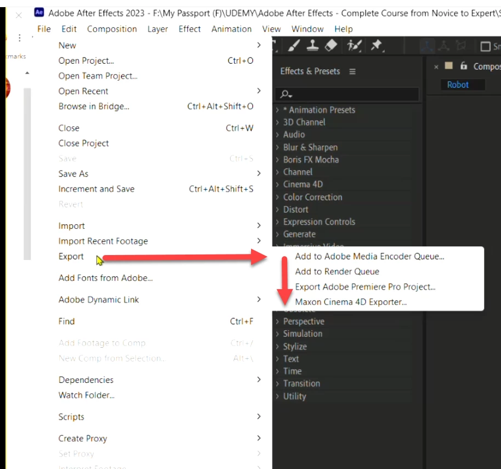Expand the 3D Channel effects category
This screenshot has width=501, height=469.
[277, 122]
